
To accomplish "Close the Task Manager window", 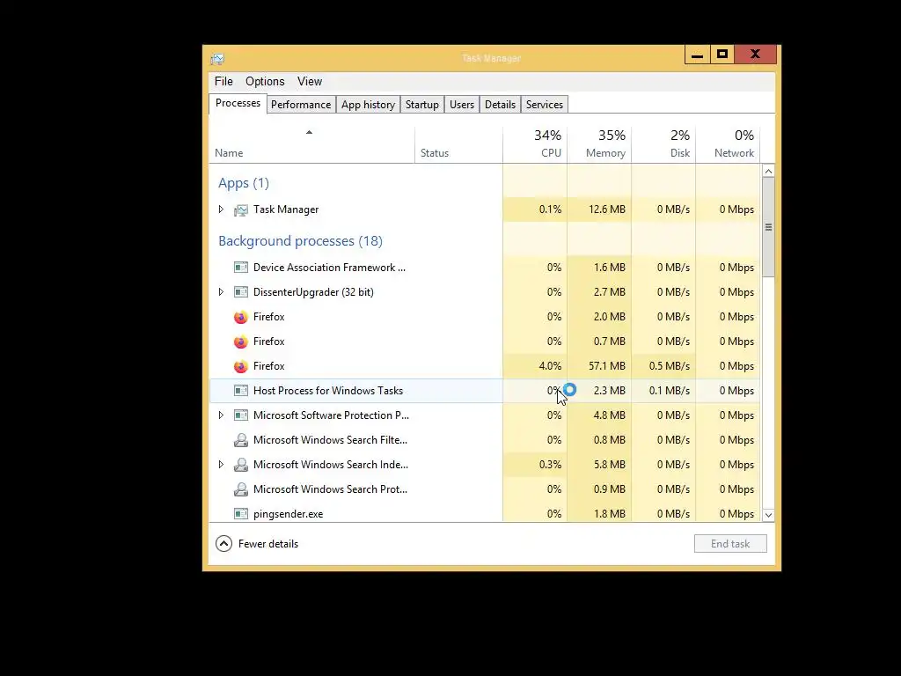I will pos(756,55).
